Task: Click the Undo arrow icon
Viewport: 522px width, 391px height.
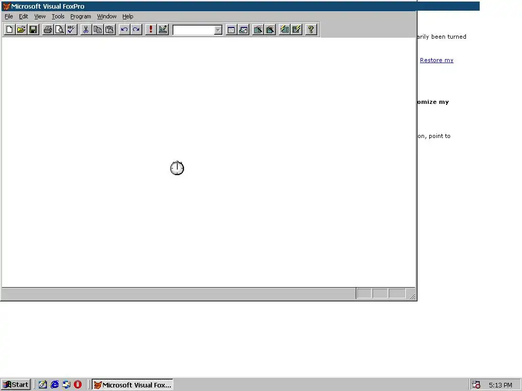Action: tap(124, 30)
